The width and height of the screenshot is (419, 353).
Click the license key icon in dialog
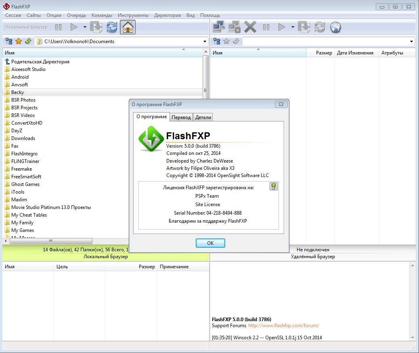click(273, 186)
